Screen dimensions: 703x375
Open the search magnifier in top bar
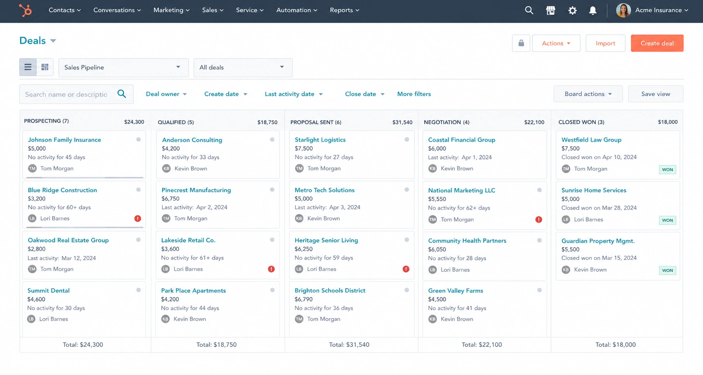(x=529, y=10)
